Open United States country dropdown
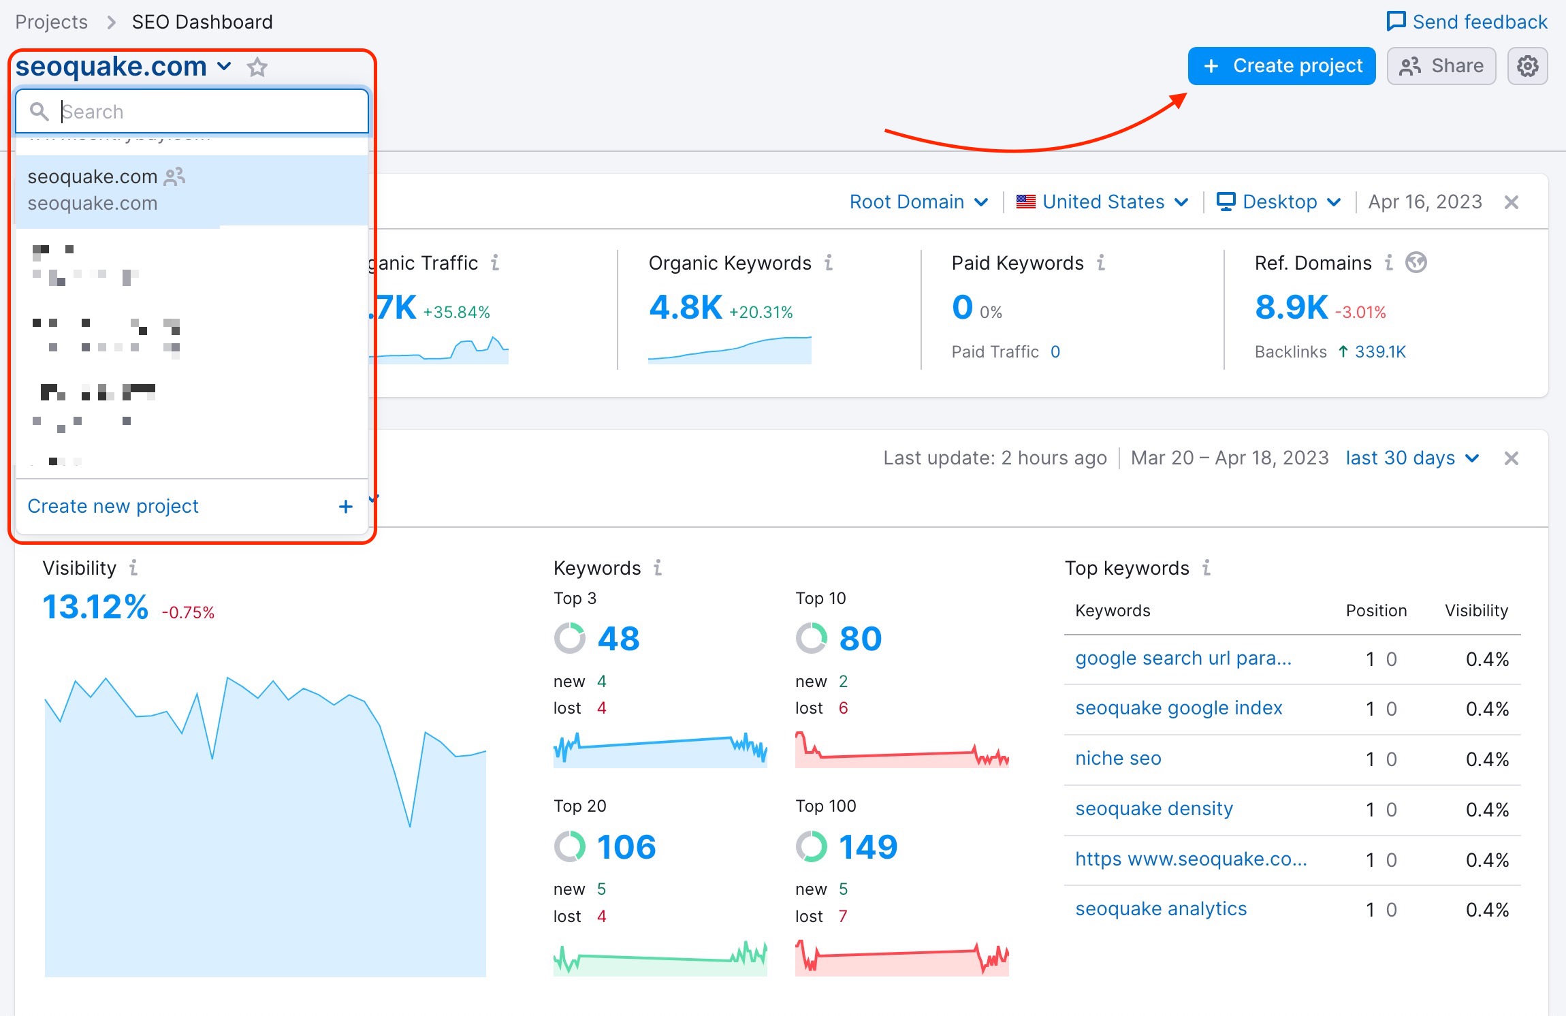1566x1016 pixels. tap(1102, 202)
